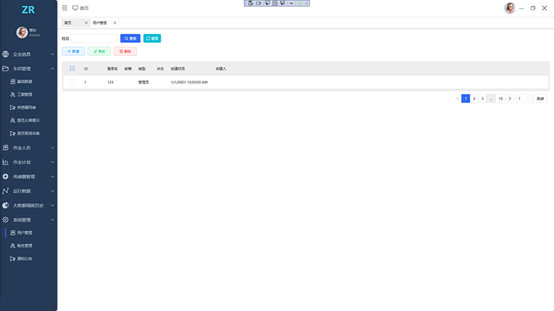Expand the 运行数据 menu chevron
Screen dimensions: 554x311
pyautogui.click(x=53, y=191)
